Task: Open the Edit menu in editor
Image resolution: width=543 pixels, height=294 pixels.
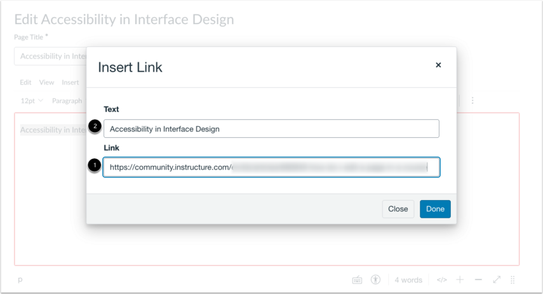Action: click(25, 83)
